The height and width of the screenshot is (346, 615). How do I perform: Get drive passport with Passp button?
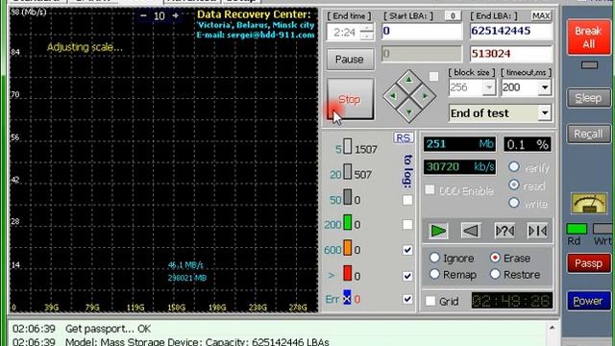tap(588, 263)
